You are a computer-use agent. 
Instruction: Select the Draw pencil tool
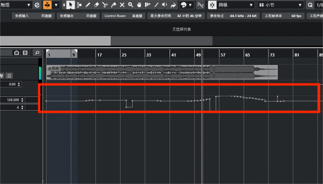(x=88, y=5)
